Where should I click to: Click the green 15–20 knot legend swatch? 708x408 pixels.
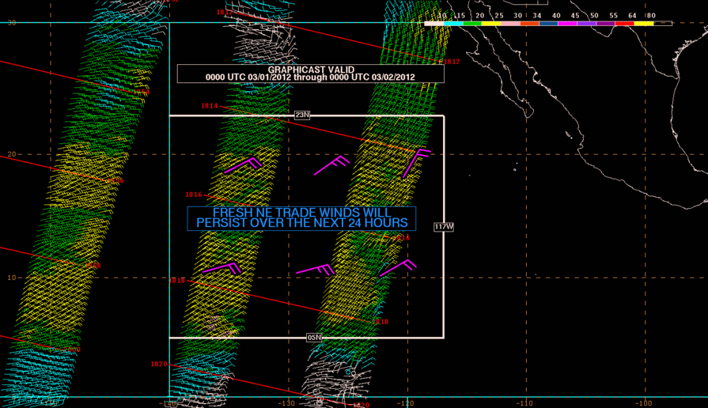click(472, 24)
